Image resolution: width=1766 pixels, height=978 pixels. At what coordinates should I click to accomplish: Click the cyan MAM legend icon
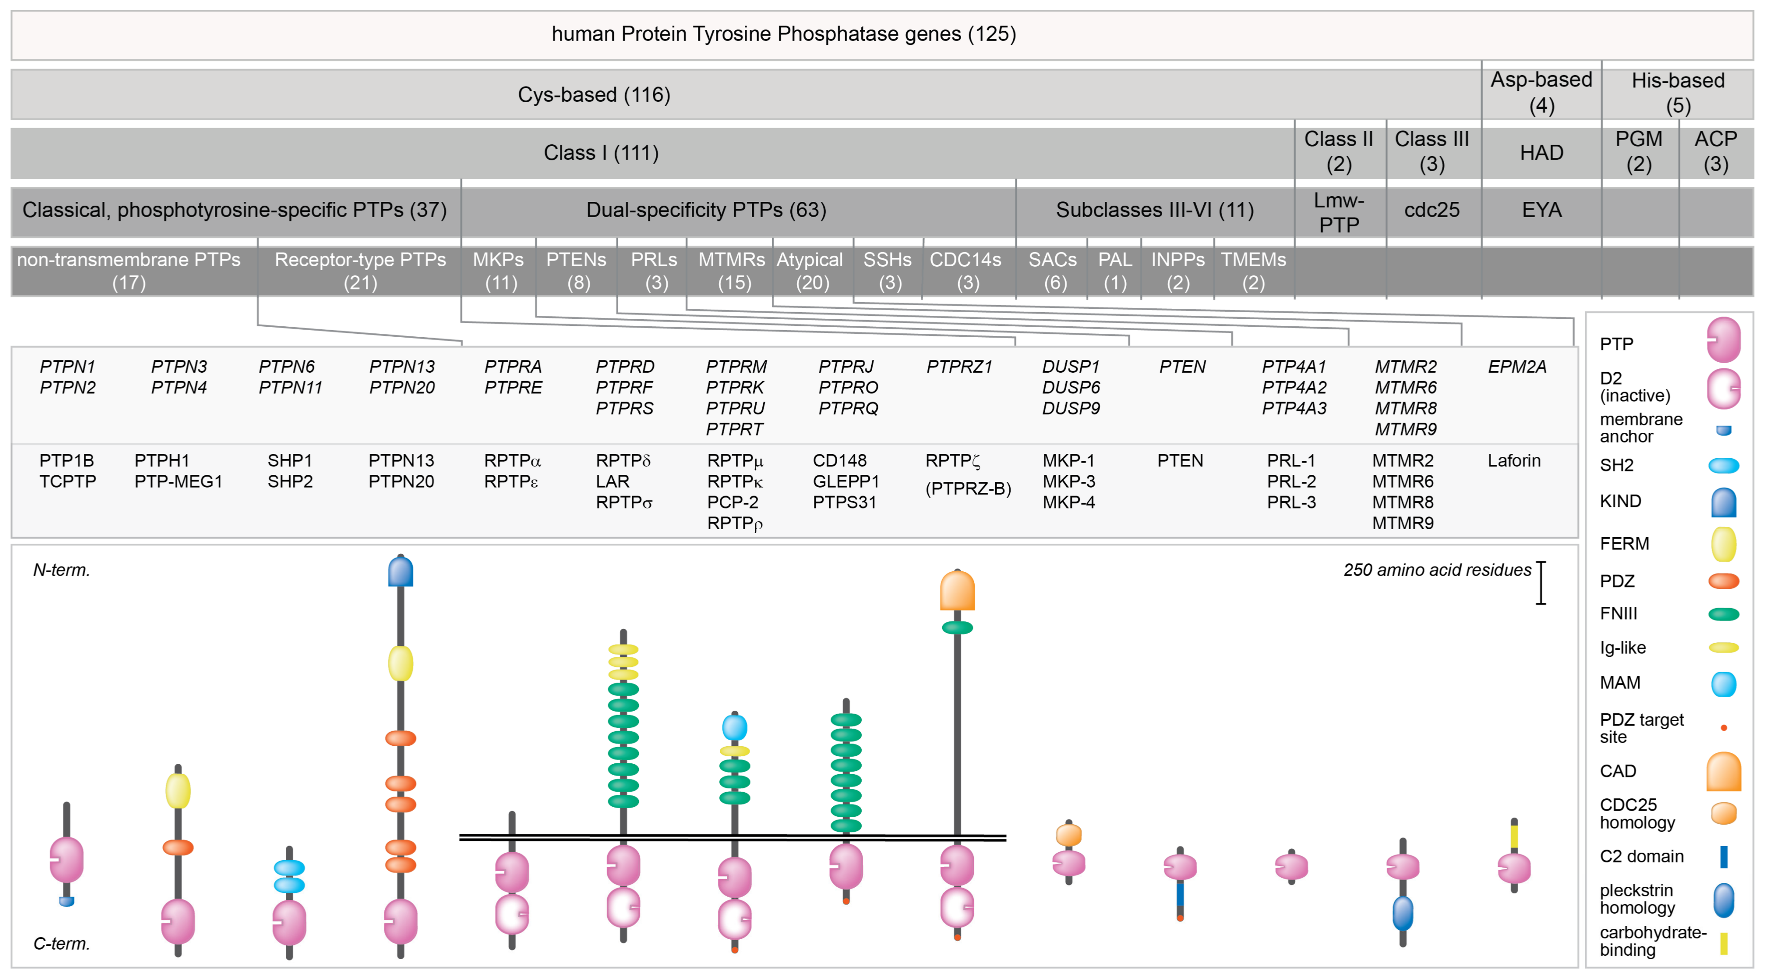(x=1723, y=683)
